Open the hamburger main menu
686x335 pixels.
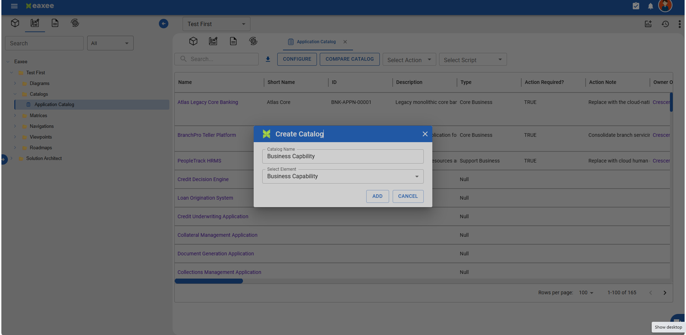(14, 6)
